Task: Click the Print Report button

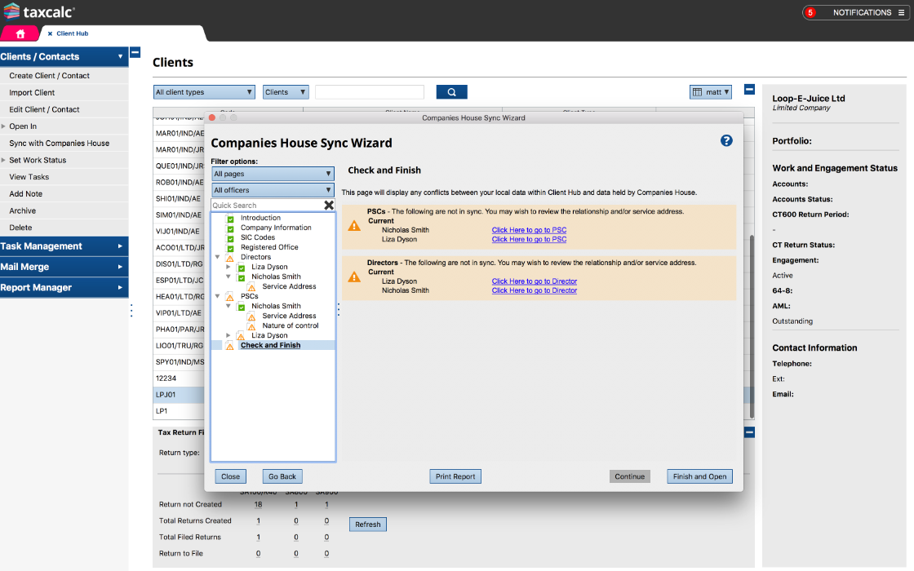Action: (455, 476)
